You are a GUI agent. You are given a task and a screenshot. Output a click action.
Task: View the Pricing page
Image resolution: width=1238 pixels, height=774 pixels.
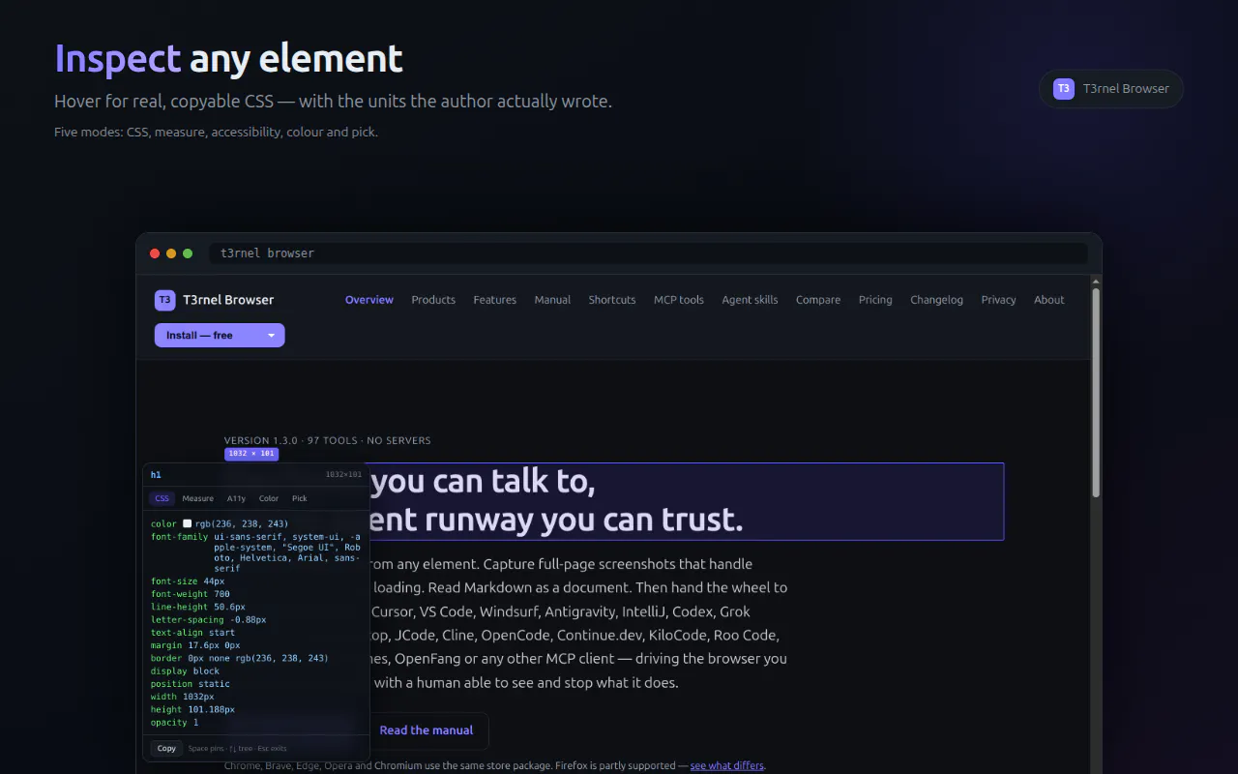coord(875,300)
